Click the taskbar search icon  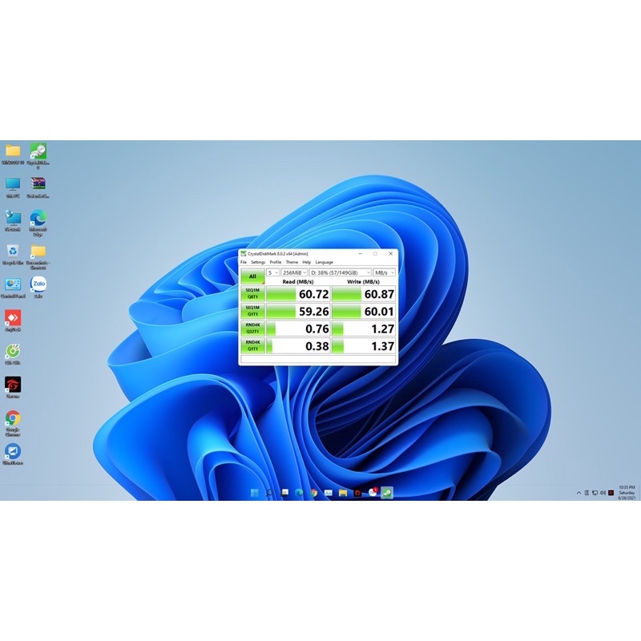[x=269, y=493]
